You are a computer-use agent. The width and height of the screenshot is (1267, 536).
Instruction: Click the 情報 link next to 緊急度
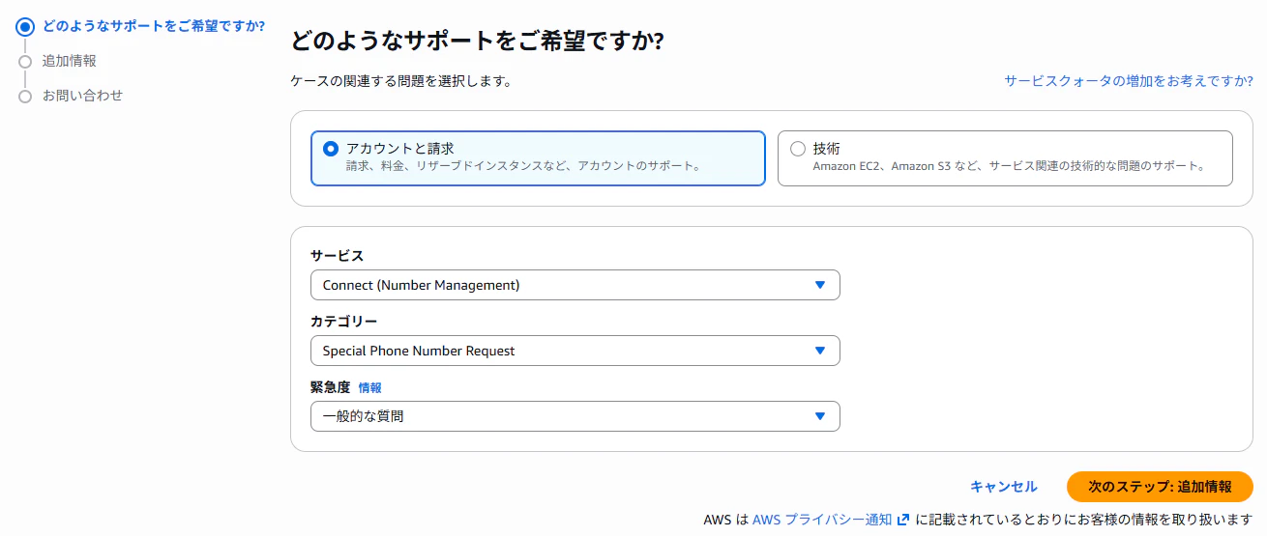pos(369,387)
